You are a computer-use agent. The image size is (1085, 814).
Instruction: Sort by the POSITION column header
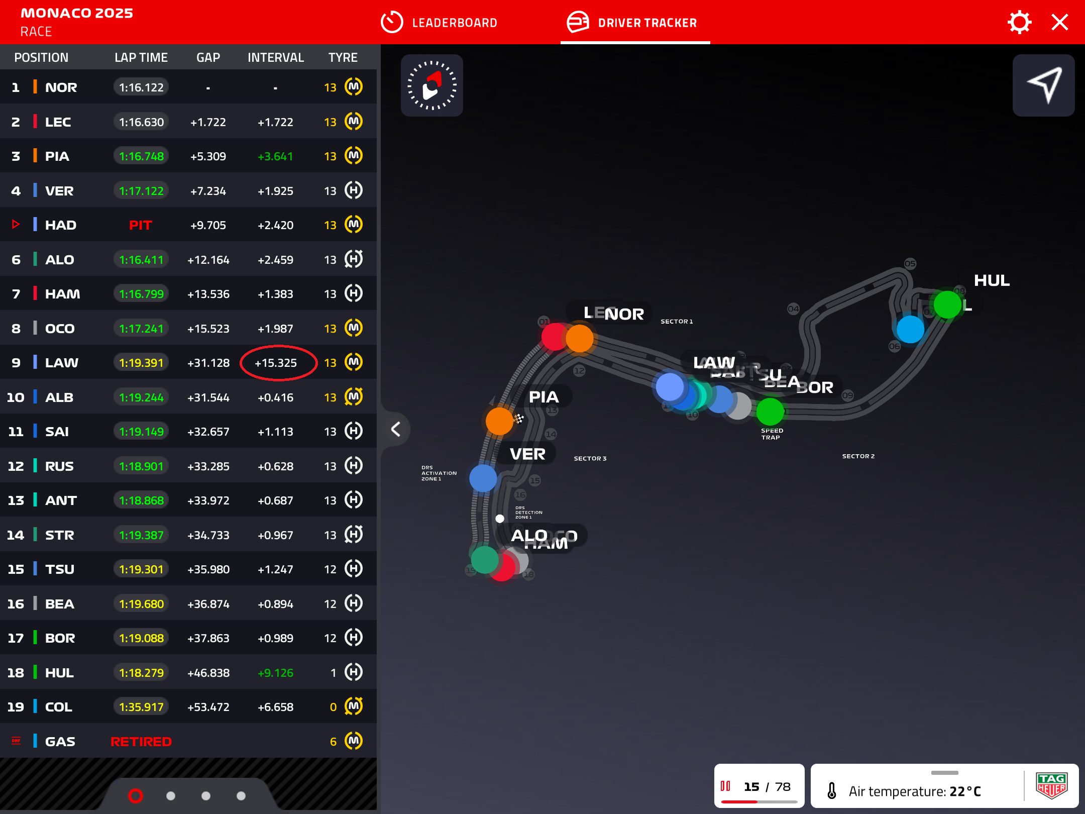pyautogui.click(x=41, y=57)
